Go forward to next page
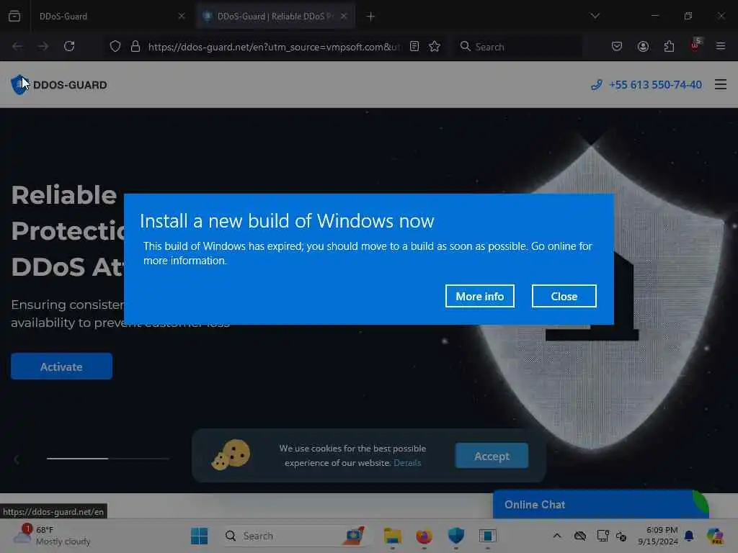738x553 pixels. click(x=43, y=46)
